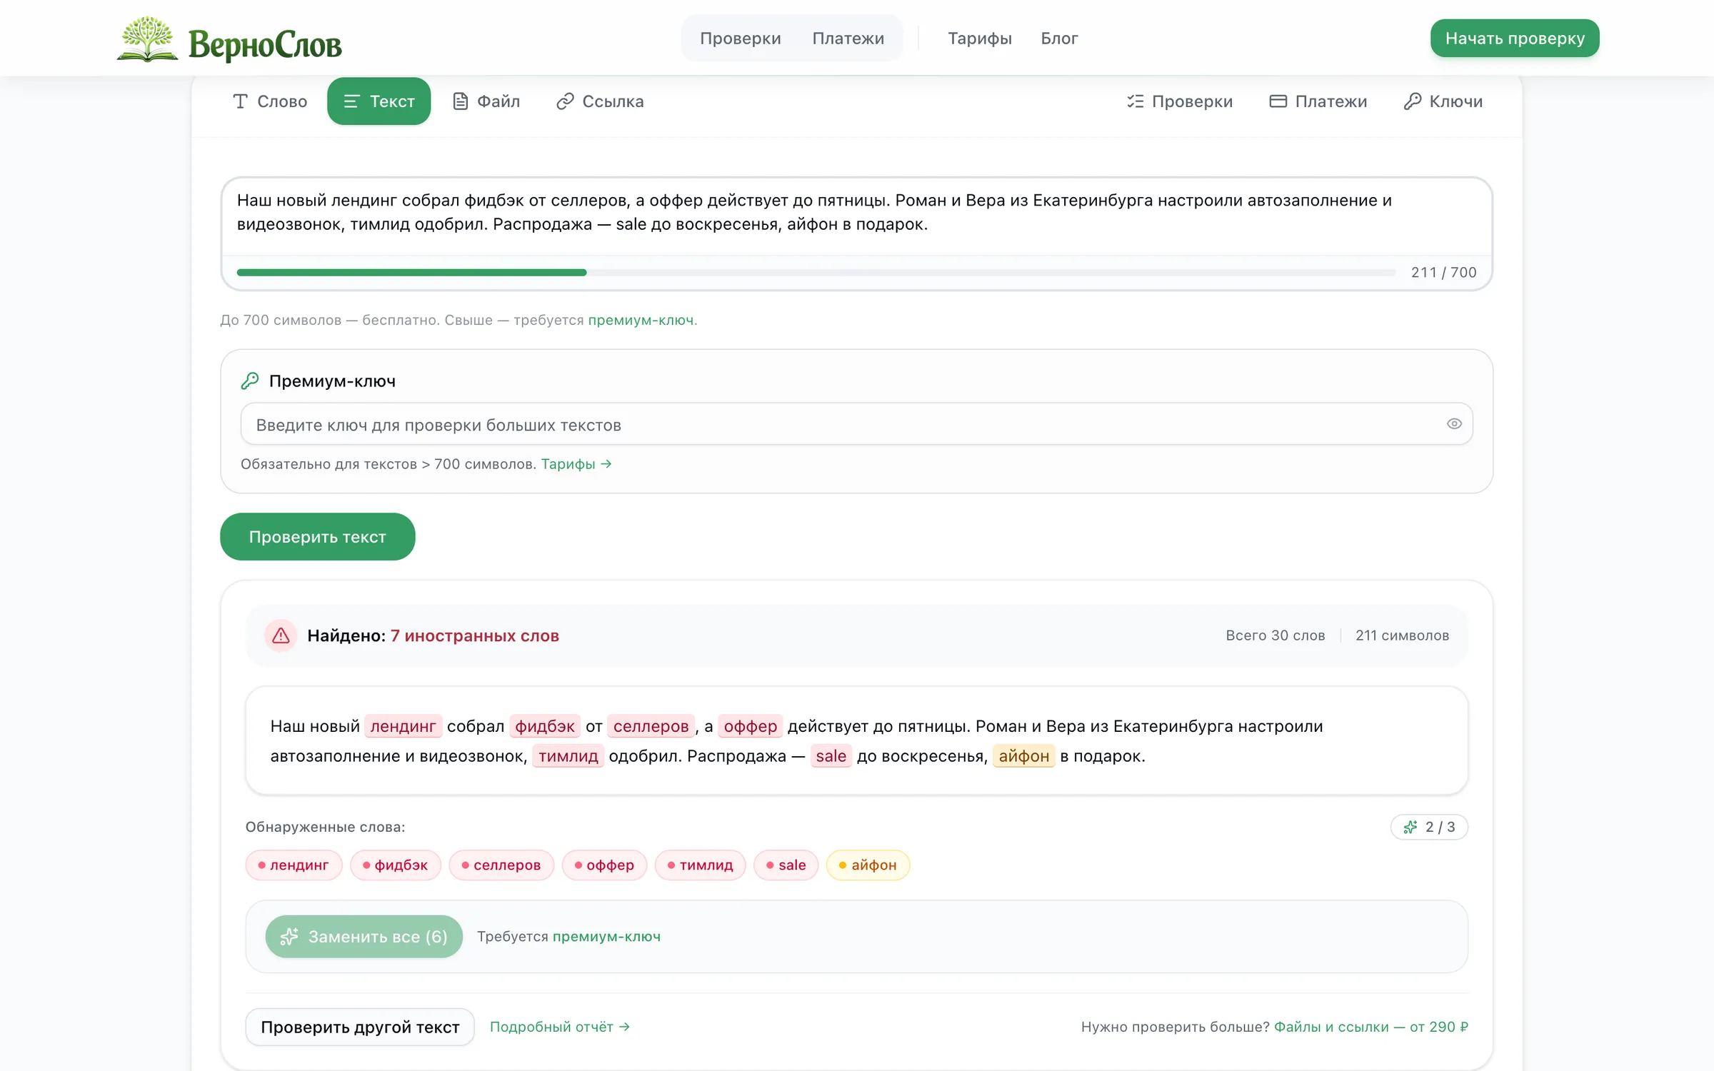Click the character count progress bar
The height and width of the screenshot is (1071, 1714).
click(816, 272)
